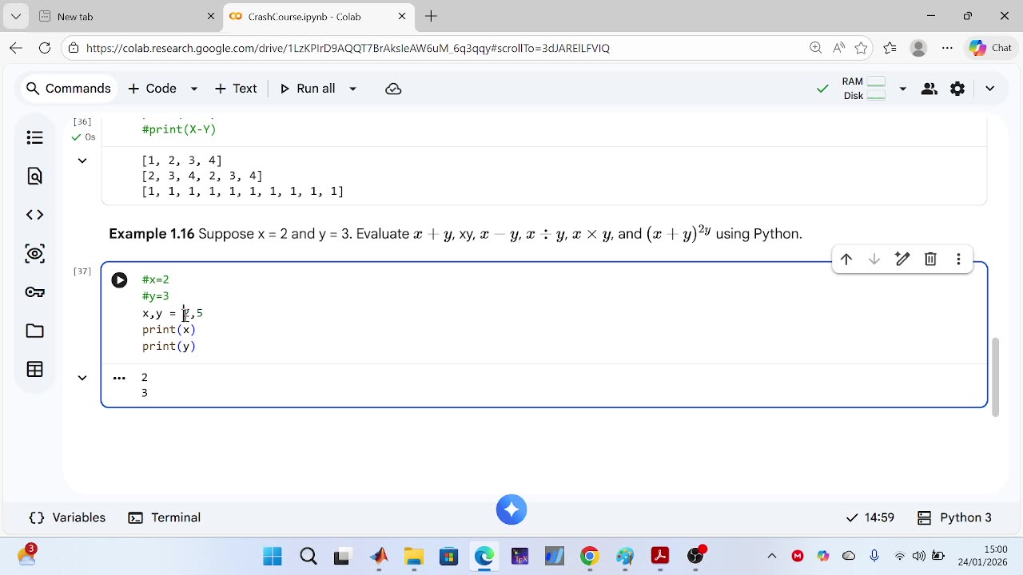Open more cell actions three-dot menu
The width and height of the screenshot is (1023, 575).
click(958, 259)
